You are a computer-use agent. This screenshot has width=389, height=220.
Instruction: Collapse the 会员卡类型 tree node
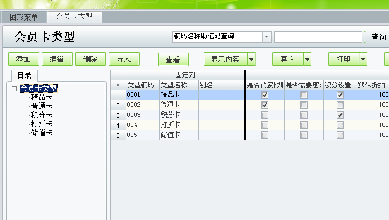14,89
